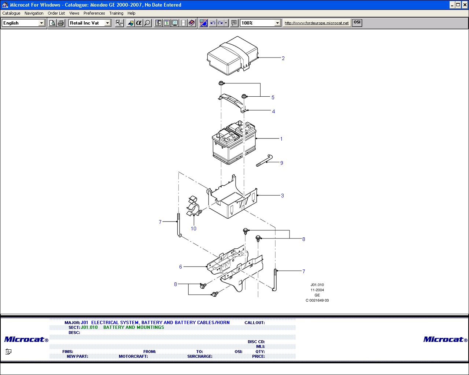The image size is (469, 375).
Task: Open the Order List menu
Action: [56, 13]
